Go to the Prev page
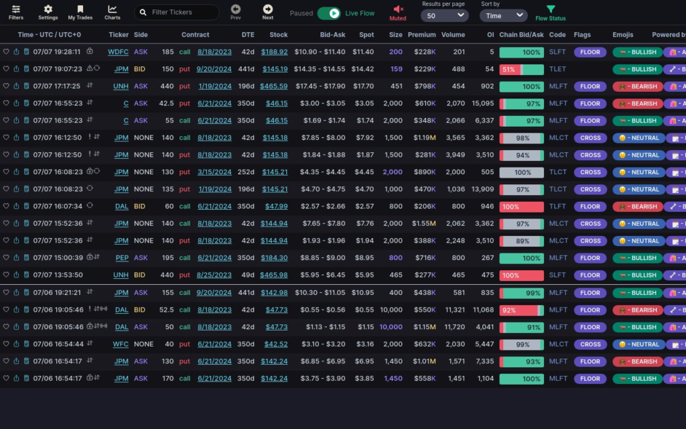686x429 pixels. [236, 12]
